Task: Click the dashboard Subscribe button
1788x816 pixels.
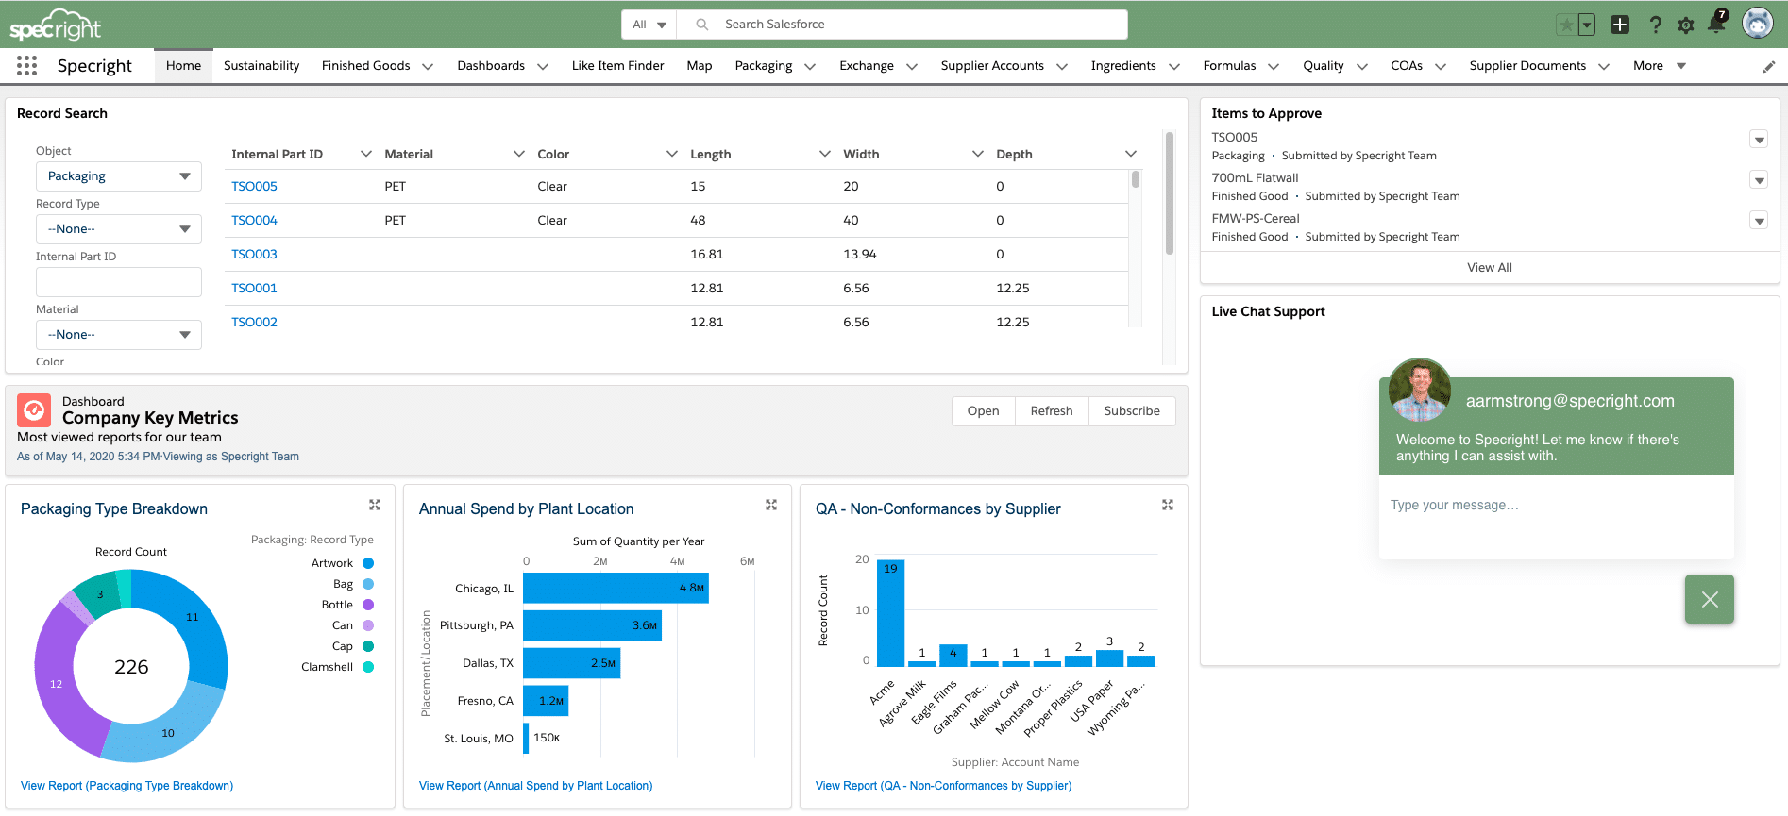Action: [1132, 411]
